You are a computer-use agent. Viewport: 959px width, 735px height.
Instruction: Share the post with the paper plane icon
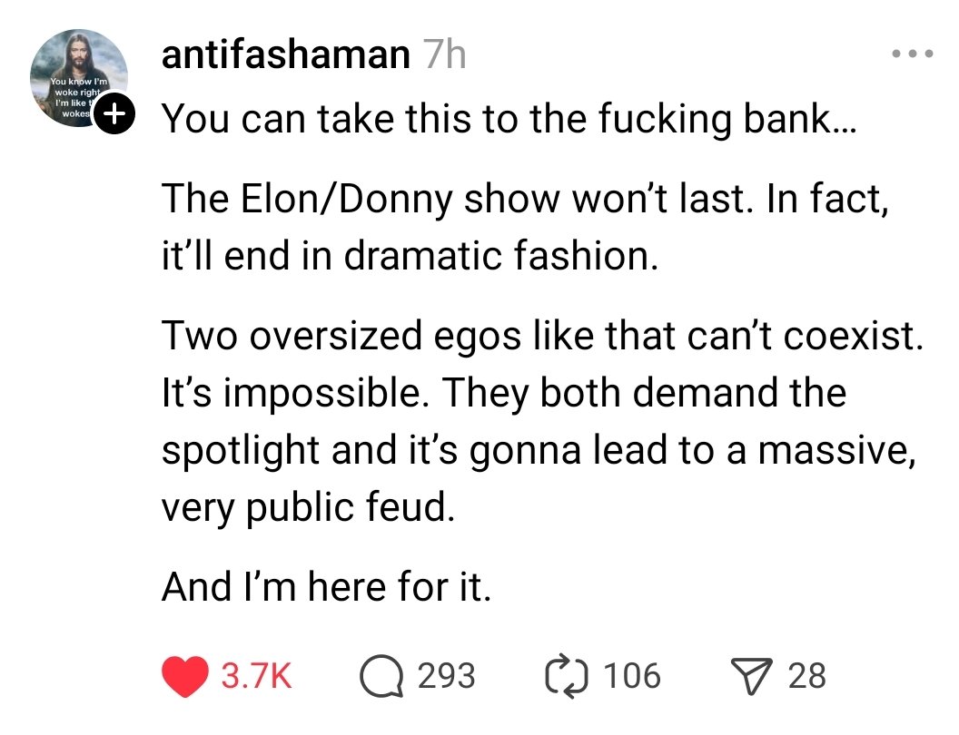(752, 676)
